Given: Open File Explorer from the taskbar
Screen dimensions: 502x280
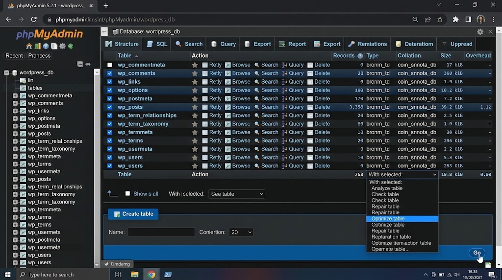Looking at the screenshot, I should pos(135,274).
